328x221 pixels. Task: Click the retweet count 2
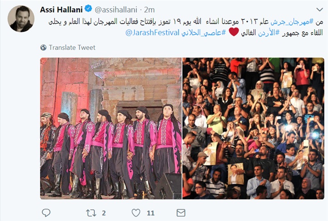[x=104, y=213]
